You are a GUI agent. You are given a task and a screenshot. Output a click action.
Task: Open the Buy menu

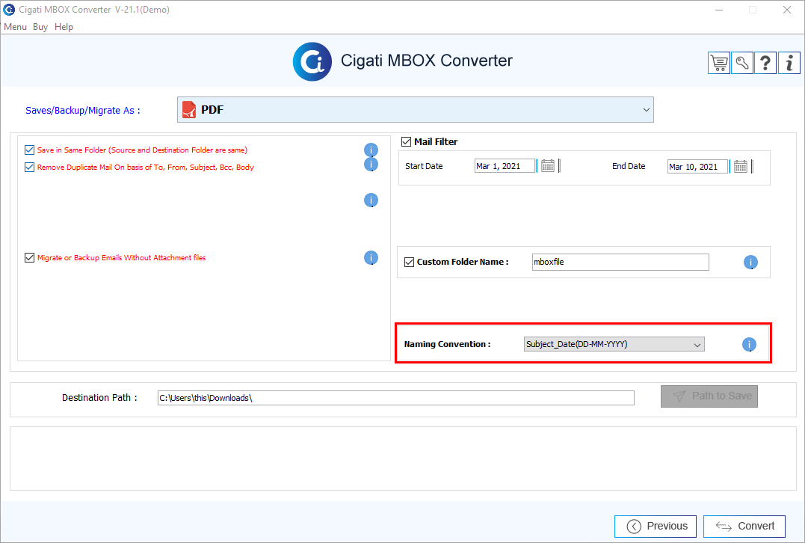click(40, 27)
